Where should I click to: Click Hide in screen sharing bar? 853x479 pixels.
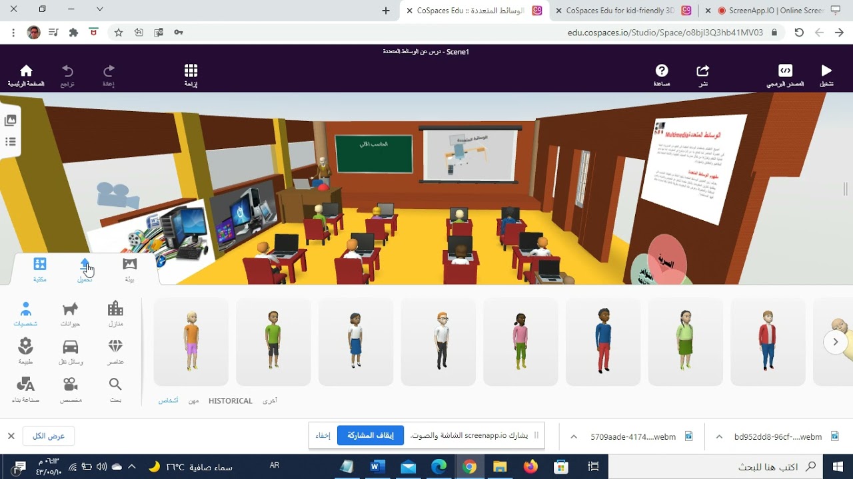tap(323, 436)
